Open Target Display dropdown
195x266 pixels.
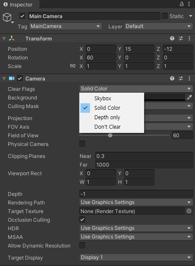136,257
